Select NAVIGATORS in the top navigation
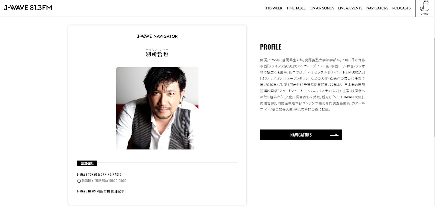 click(377, 8)
